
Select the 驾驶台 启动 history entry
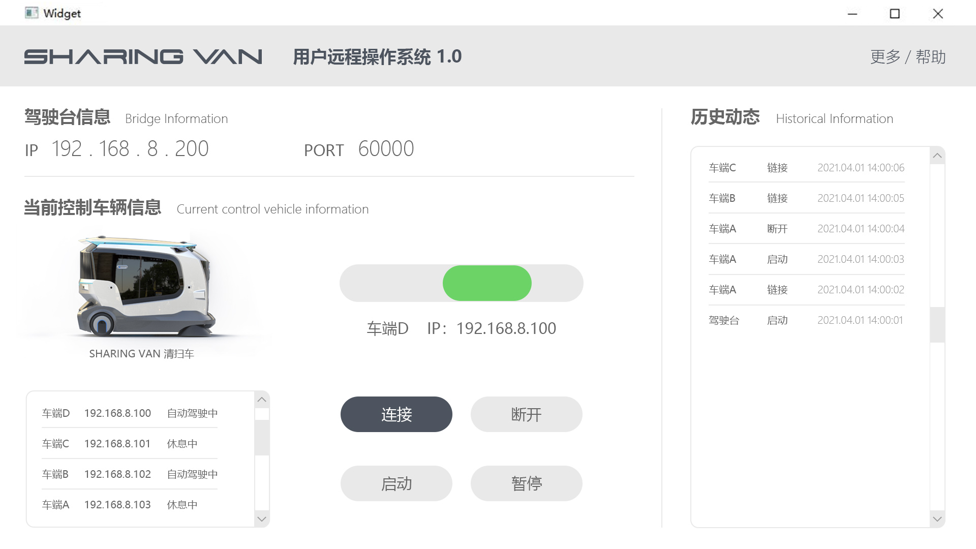806,320
